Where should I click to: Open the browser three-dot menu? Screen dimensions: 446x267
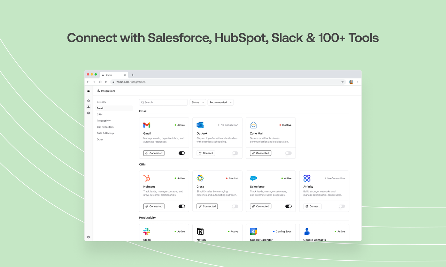(357, 82)
